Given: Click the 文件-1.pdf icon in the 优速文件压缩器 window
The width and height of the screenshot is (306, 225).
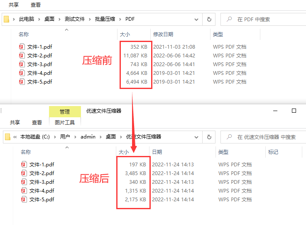Looking at the screenshot, I should click(x=24, y=164).
